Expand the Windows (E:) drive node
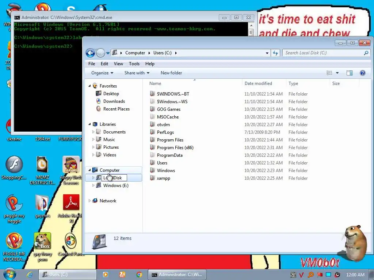Viewport: 374px width, 280px height. tap(93, 185)
